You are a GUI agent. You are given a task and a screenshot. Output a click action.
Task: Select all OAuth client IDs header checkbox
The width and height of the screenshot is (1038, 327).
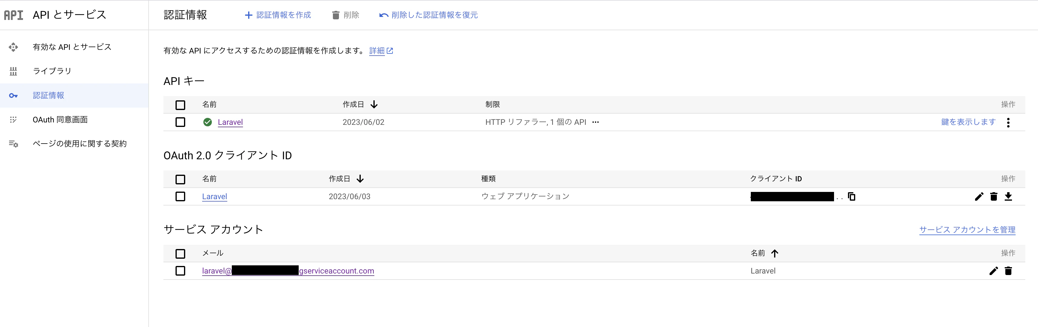click(x=180, y=180)
